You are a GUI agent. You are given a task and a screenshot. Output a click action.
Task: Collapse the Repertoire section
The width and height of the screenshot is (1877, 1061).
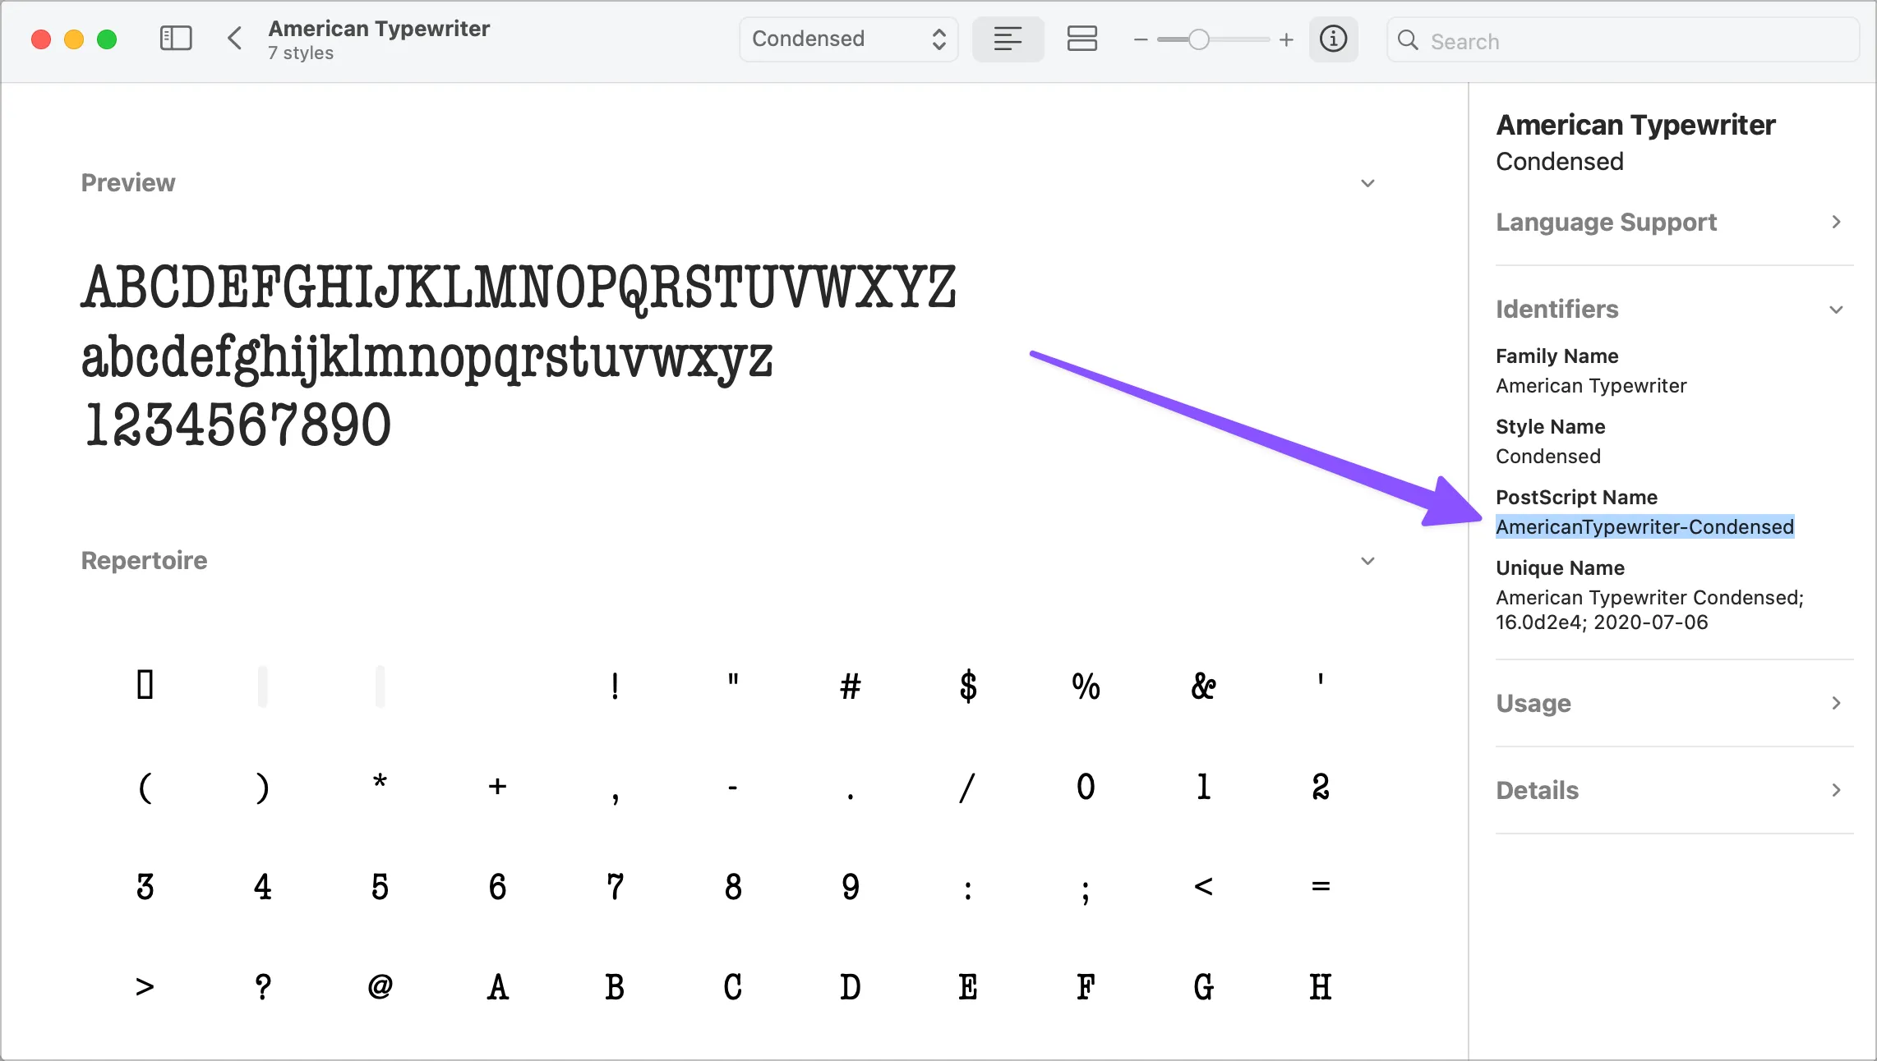1367,561
